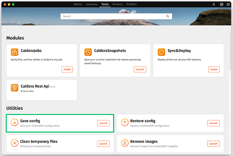Click the Up-to-date status text

pyautogui.click(x=28, y=91)
